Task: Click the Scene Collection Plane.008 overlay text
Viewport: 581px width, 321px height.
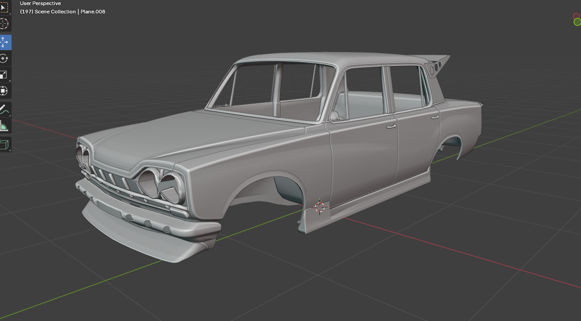Action: [63, 12]
